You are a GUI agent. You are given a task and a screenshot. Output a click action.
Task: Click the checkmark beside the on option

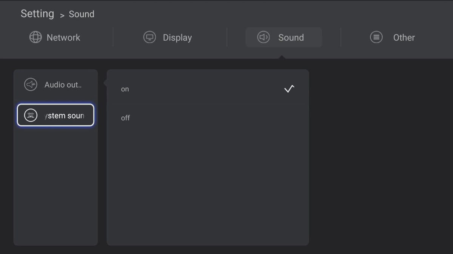pyautogui.click(x=289, y=89)
